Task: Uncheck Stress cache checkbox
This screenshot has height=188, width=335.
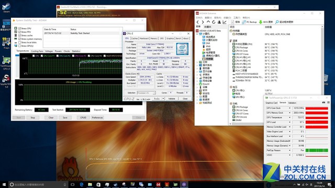Action: coord(20,36)
